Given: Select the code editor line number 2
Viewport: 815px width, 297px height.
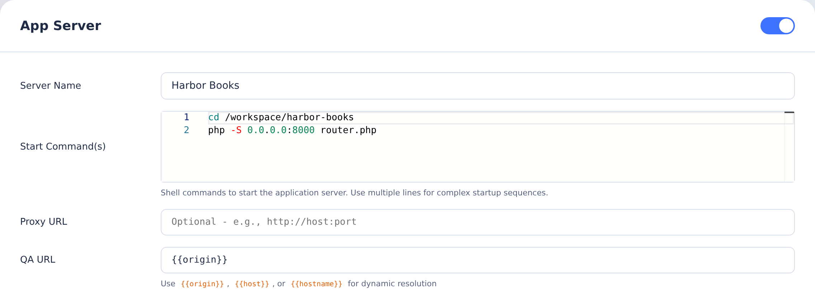Looking at the screenshot, I should (x=187, y=130).
